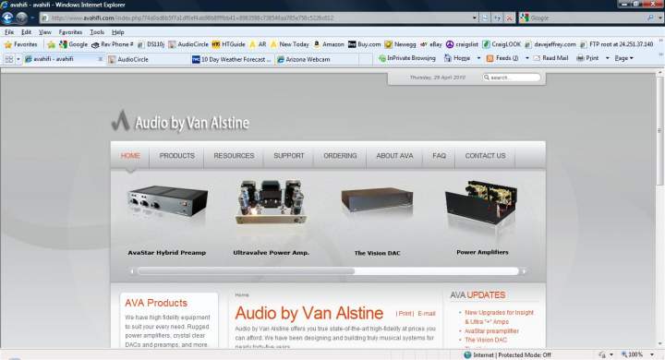Click the browser Forward button
Image resolution: width=665 pixels, height=360 pixels.
point(21,18)
